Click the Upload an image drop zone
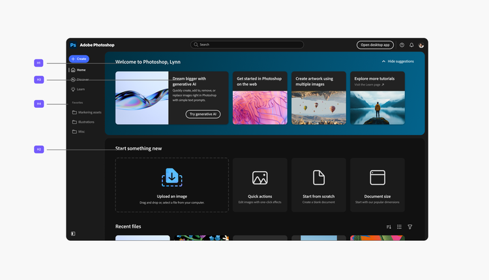 [172, 185]
